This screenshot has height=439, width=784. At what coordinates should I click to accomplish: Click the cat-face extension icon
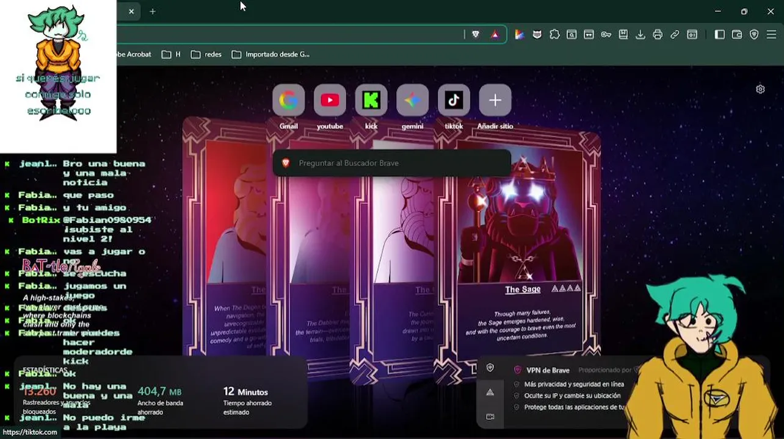click(x=537, y=35)
